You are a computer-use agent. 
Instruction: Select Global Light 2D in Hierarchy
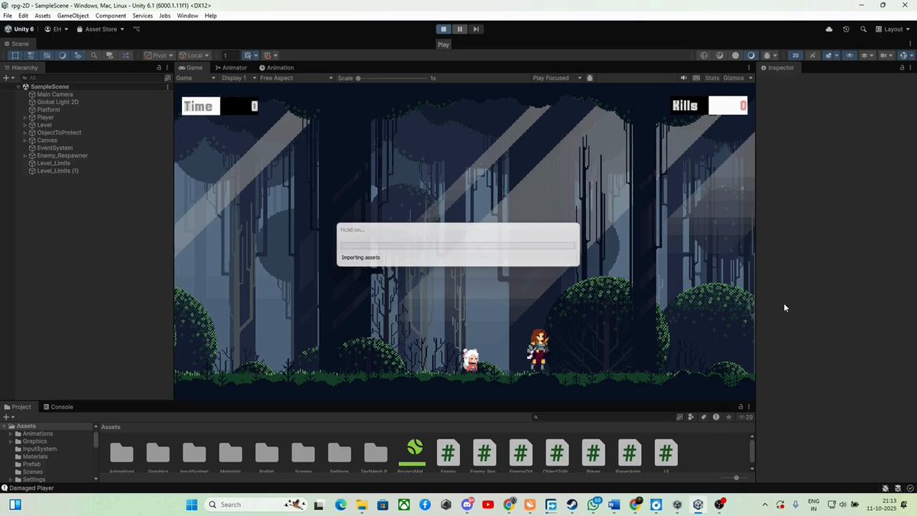57,102
